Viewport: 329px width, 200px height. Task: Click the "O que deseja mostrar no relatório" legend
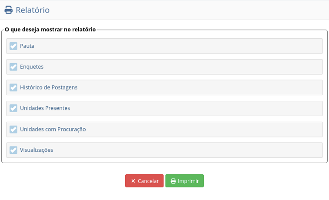click(50, 30)
